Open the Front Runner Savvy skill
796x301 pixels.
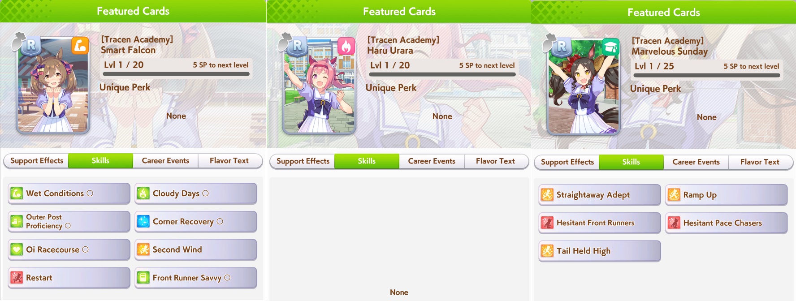(x=196, y=278)
